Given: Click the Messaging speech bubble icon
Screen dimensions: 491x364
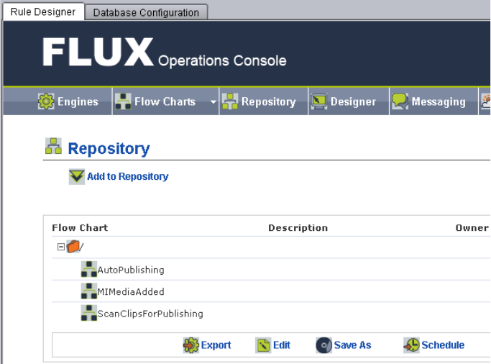Looking at the screenshot, I should [x=400, y=101].
